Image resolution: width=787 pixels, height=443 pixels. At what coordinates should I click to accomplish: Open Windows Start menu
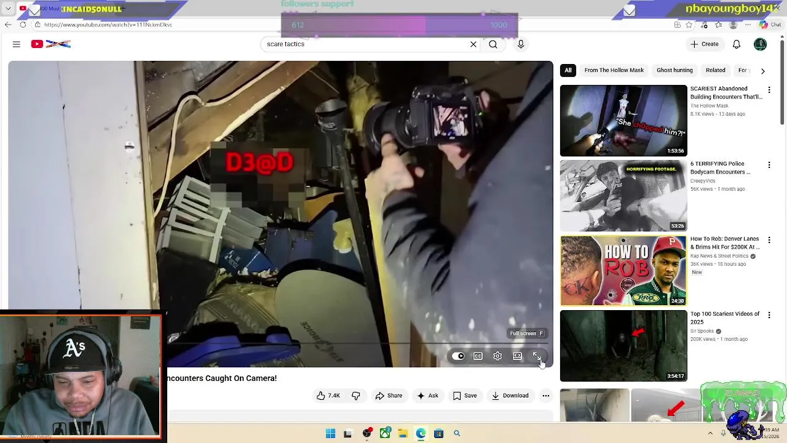330,434
